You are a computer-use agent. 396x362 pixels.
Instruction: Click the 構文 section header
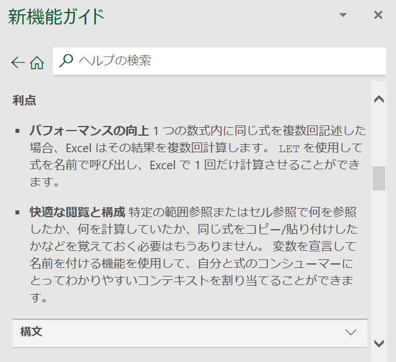pyautogui.click(x=190, y=333)
